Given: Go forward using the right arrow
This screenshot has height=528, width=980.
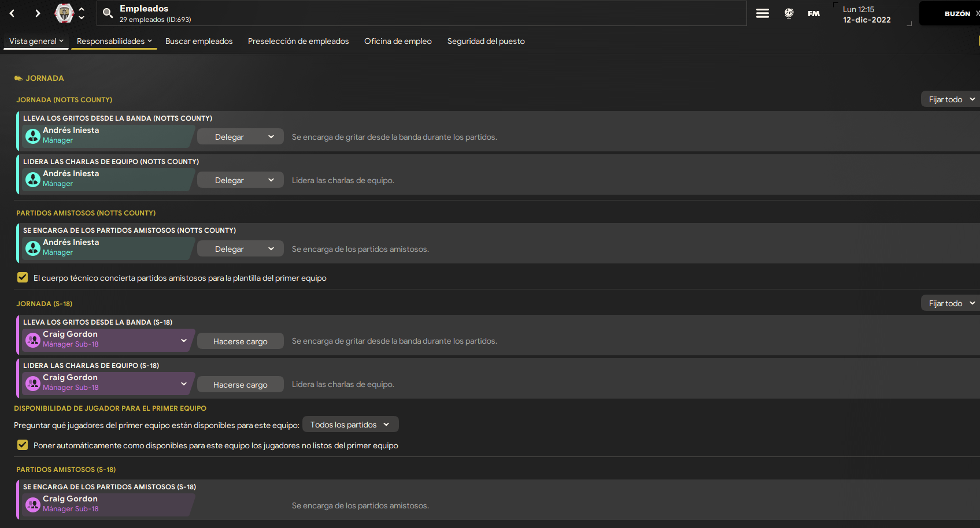Looking at the screenshot, I should 38,13.
